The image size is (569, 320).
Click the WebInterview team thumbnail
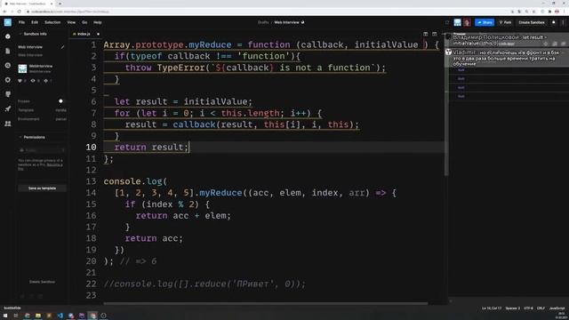pos(22,68)
